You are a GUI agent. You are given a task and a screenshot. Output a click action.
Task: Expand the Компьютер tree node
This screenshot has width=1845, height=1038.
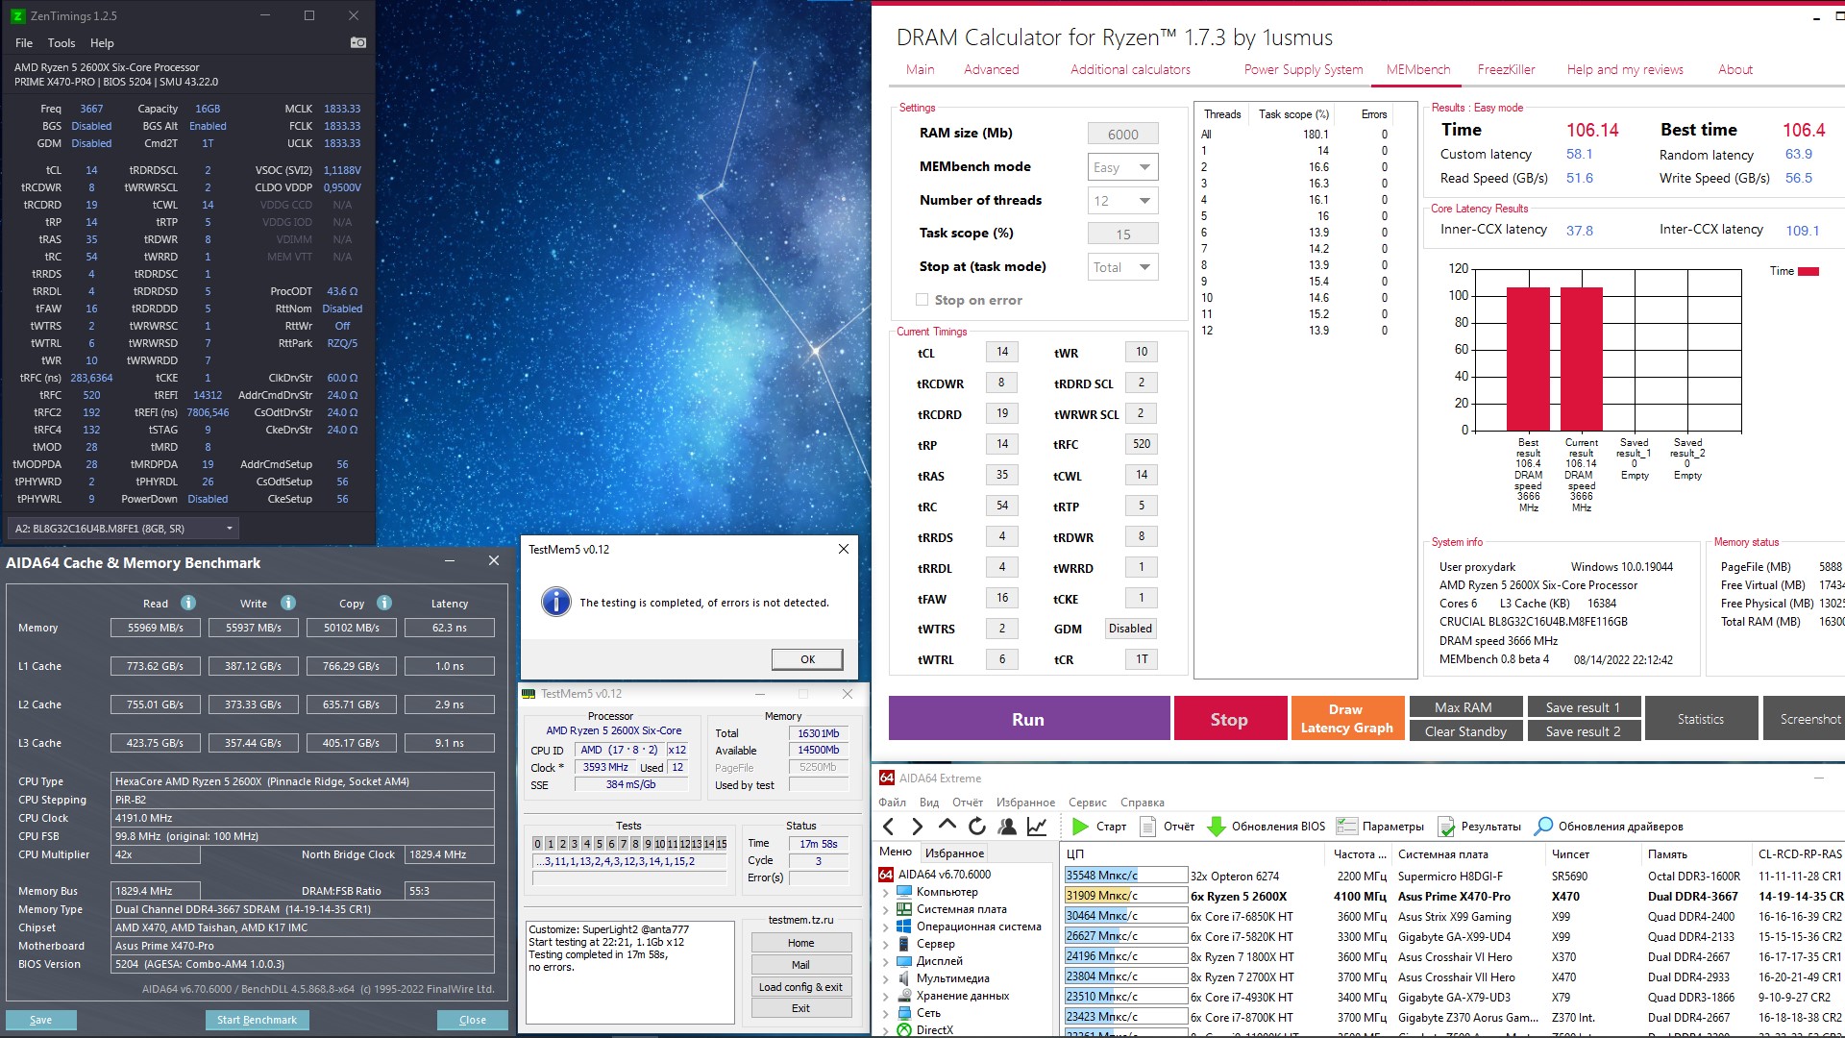[886, 892]
